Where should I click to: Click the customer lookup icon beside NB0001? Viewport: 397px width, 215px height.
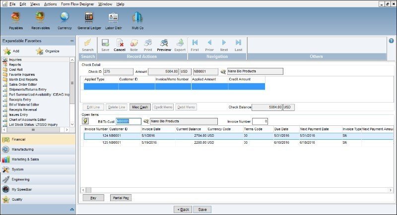223,71
